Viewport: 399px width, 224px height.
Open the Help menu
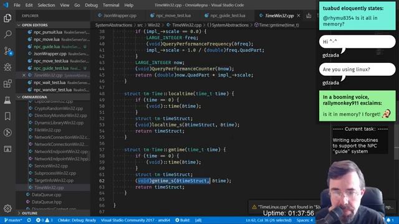[x=129, y=5]
